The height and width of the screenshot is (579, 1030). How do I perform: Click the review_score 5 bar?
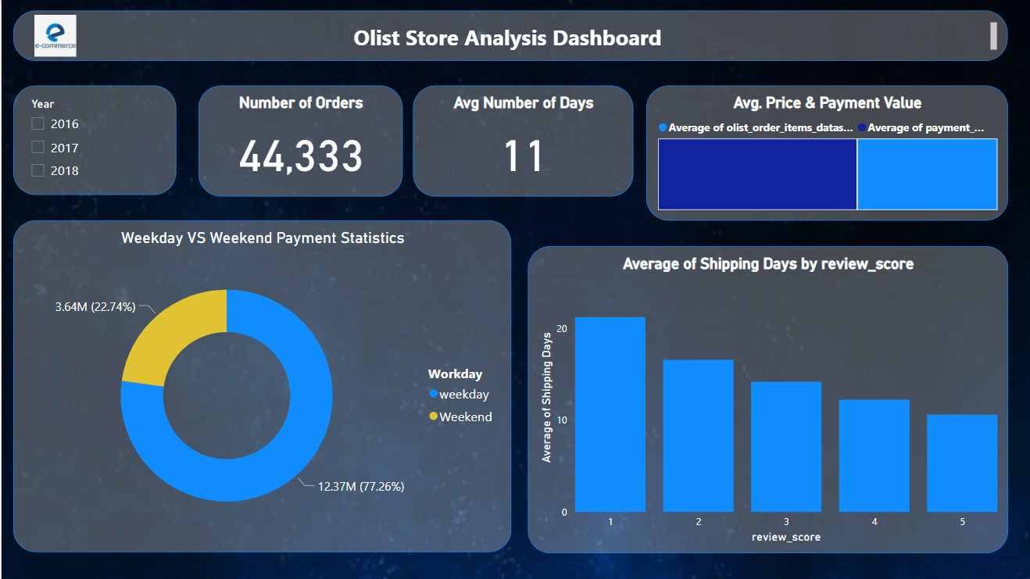click(x=962, y=461)
